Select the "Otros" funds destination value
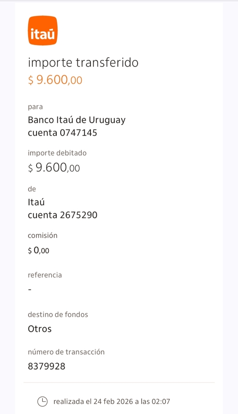The width and height of the screenshot is (238, 414). [x=40, y=329]
